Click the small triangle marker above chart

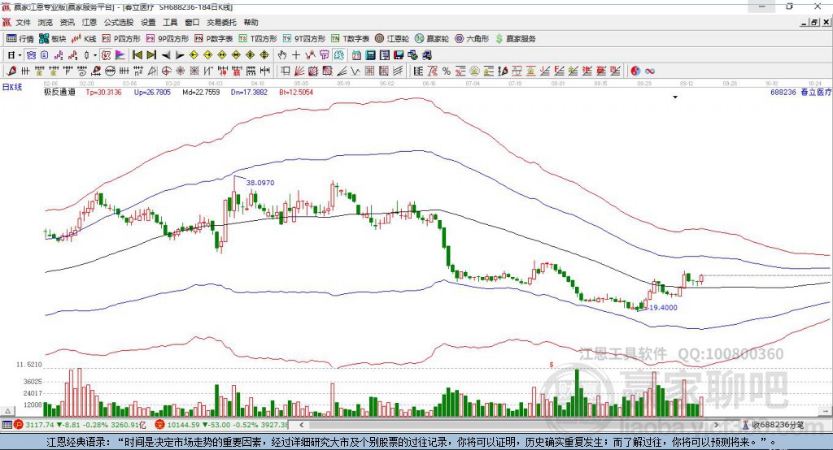click(x=675, y=97)
